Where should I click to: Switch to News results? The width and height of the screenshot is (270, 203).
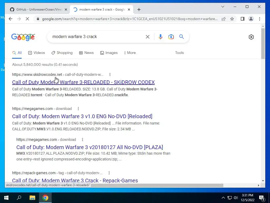tap(86, 53)
